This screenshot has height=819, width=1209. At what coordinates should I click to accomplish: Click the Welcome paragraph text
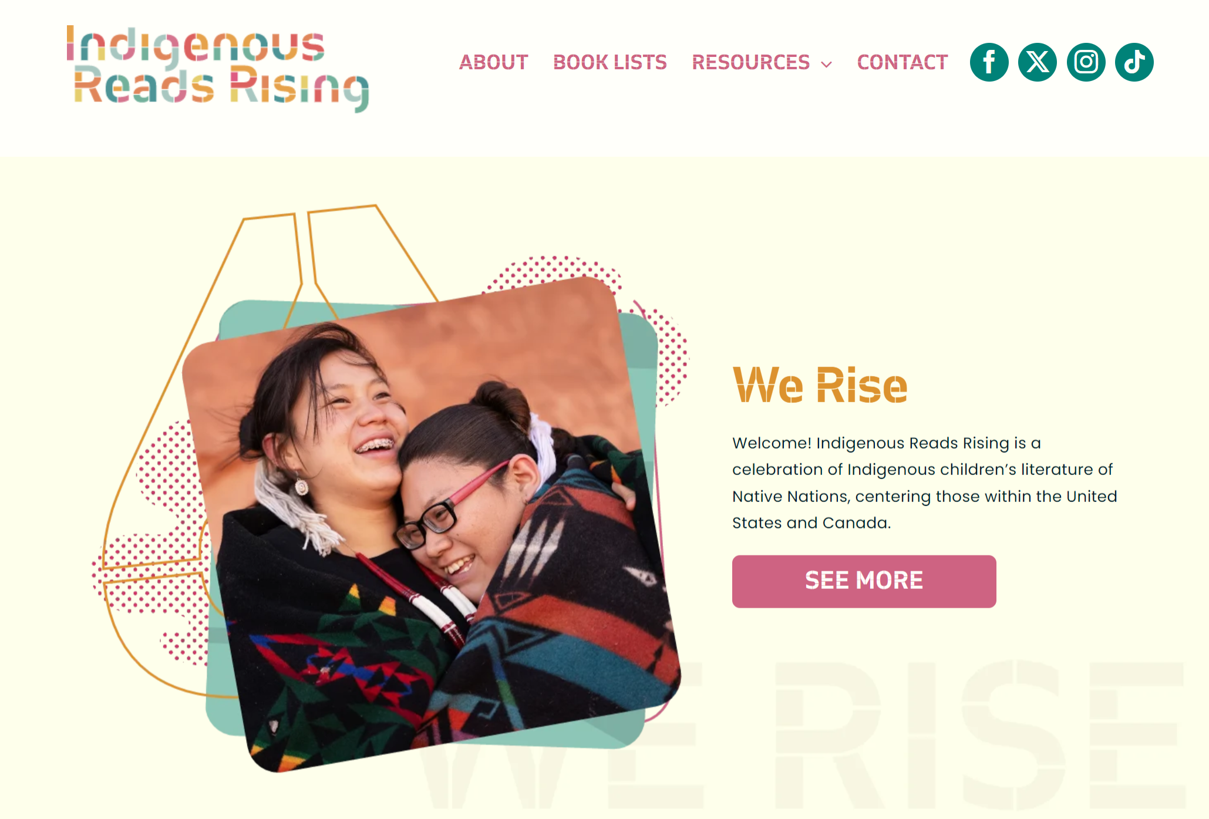[924, 483]
